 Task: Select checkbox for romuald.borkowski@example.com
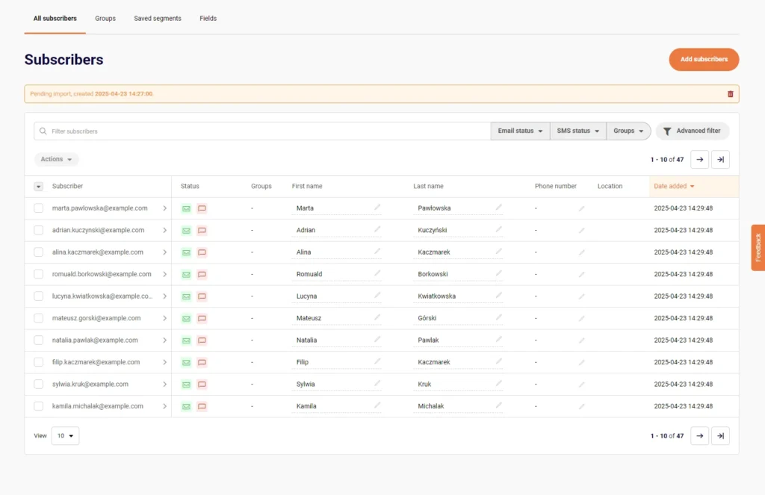(x=39, y=274)
